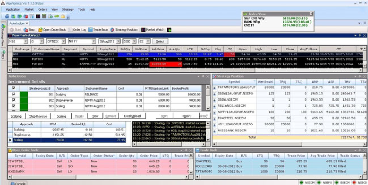Click the second green-blue globe toolbar icon
Image resolution: width=368 pixels, height=185 pixels.
coord(13,17)
